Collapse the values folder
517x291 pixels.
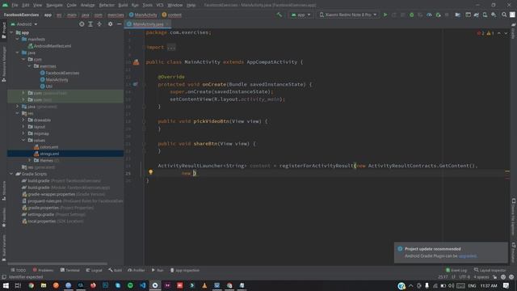pyautogui.click(x=23, y=140)
